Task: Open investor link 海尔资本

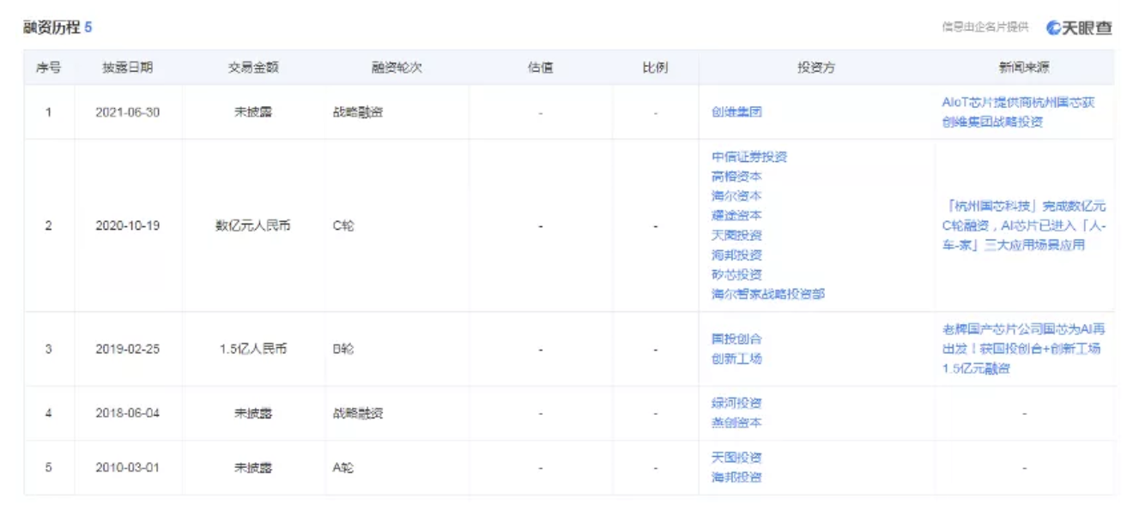Action: pos(736,196)
